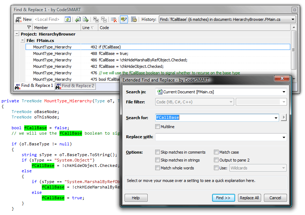
Task: Select result 'fCallBase = true;' at line 488
Action: (x=158, y=53)
